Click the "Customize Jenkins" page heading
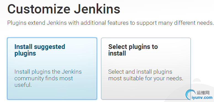The height and width of the screenshot is (102, 214). pos(64,9)
